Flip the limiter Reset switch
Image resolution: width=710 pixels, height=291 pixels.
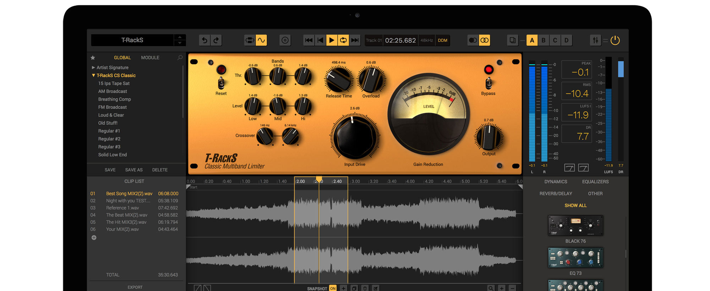click(x=221, y=83)
